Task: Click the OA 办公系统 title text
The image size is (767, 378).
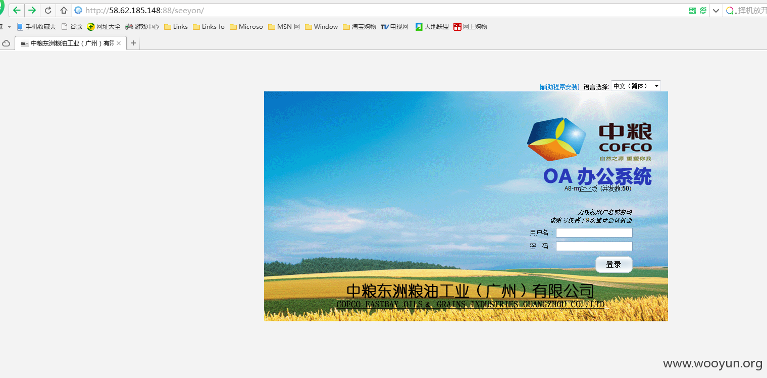Action: coord(598,176)
